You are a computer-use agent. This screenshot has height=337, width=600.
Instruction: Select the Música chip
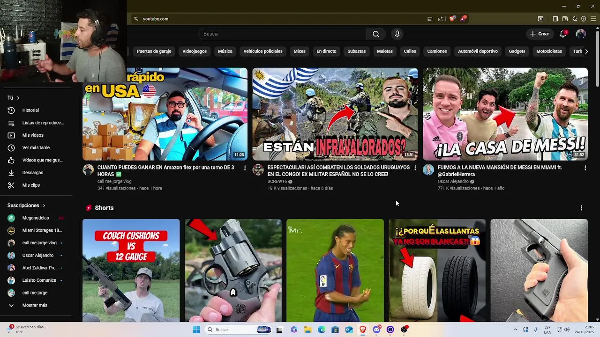click(225, 51)
